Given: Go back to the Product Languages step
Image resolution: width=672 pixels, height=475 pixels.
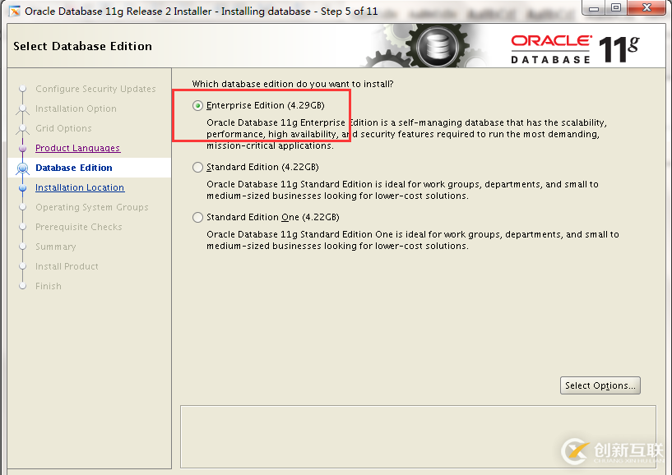Looking at the screenshot, I should click(x=77, y=148).
